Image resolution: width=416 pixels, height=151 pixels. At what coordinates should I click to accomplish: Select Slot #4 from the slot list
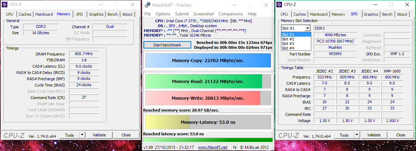pyautogui.click(x=296, y=48)
